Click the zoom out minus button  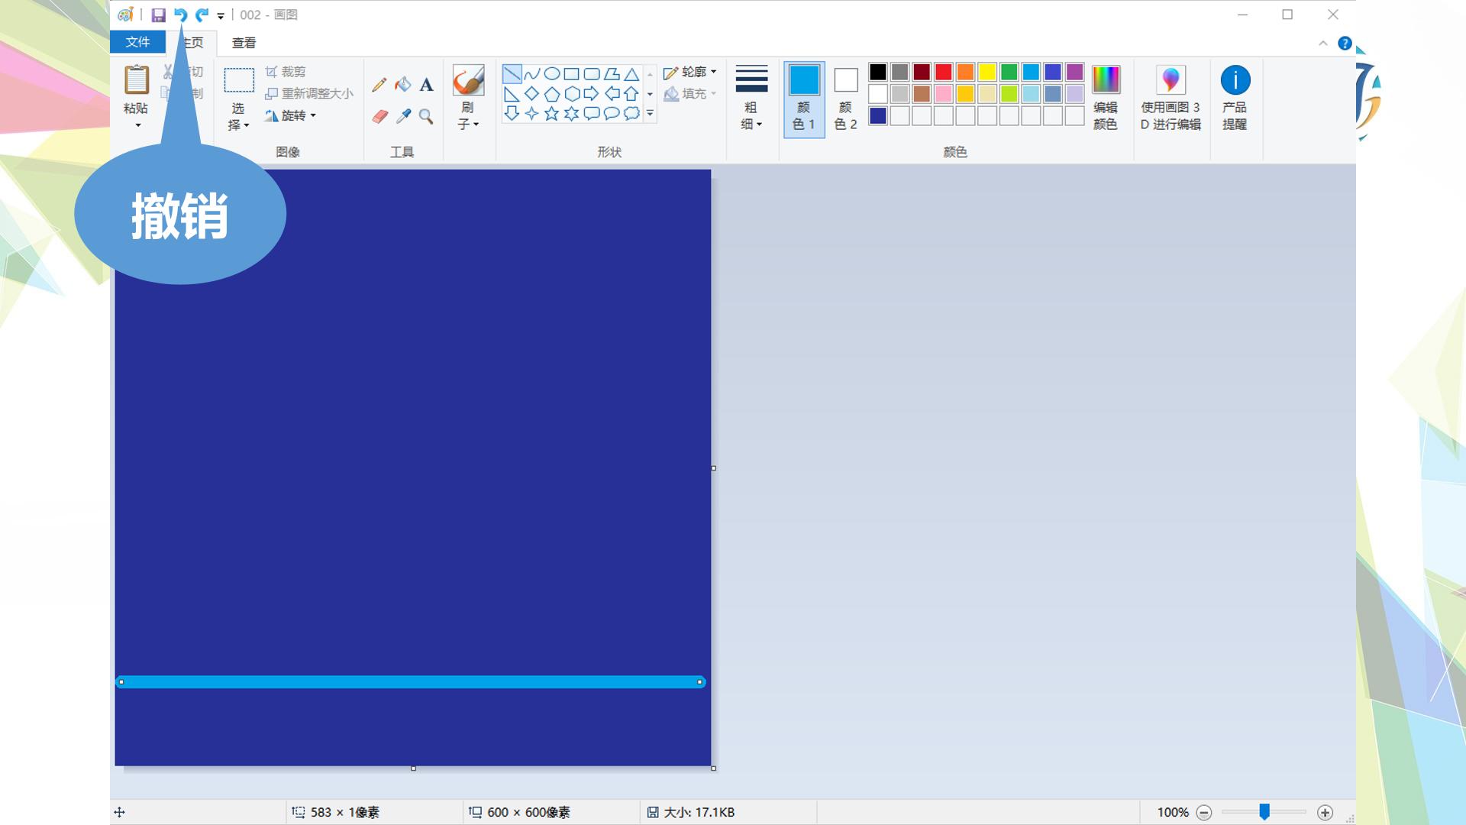tap(1204, 813)
